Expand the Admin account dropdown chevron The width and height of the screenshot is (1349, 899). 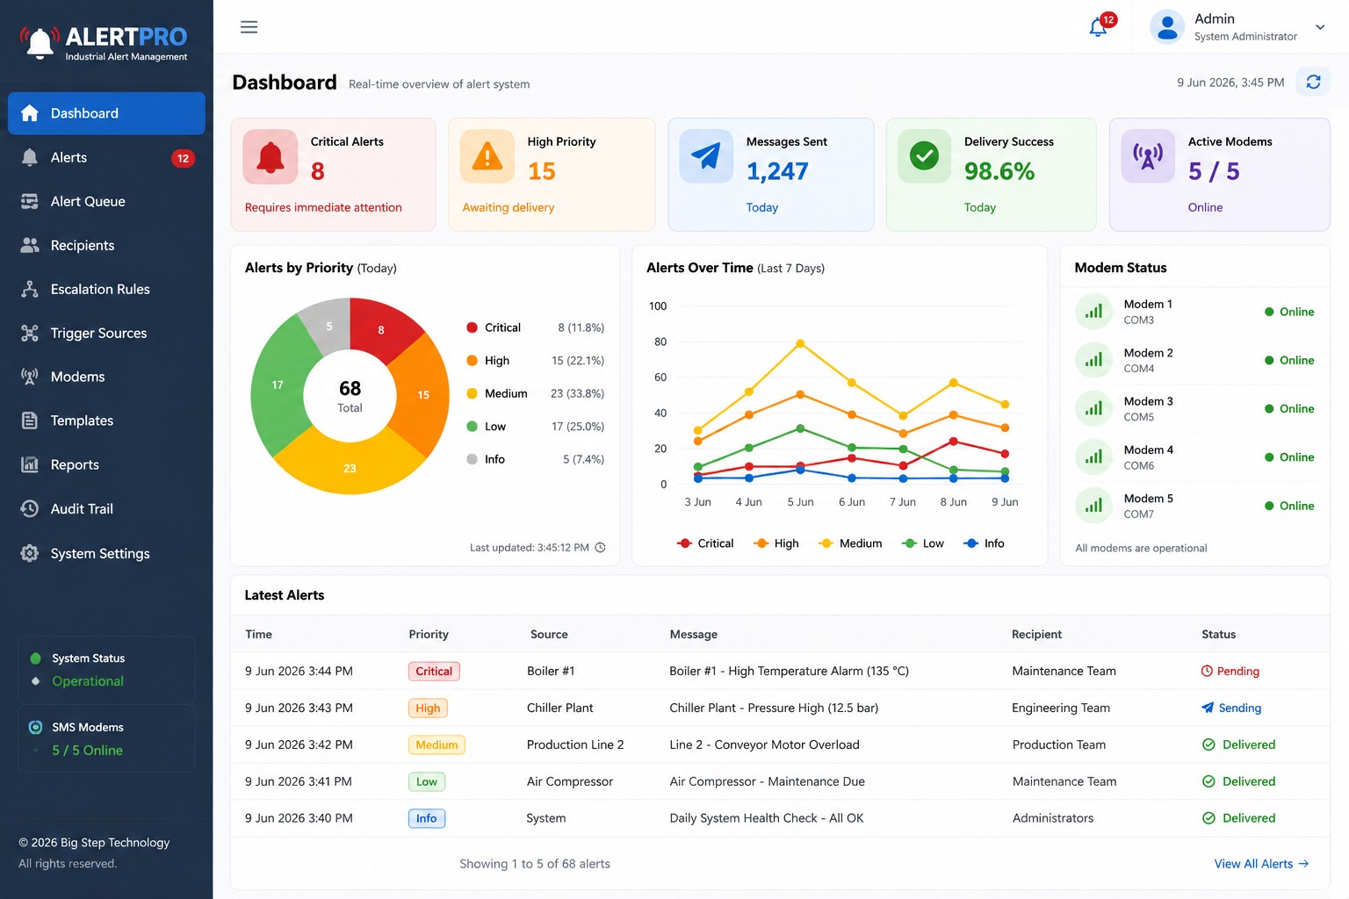pyautogui.click(x=1320, y=27)
